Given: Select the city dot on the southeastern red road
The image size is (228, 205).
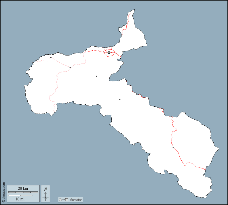Looking at the screenshot, I should point(173,148).
